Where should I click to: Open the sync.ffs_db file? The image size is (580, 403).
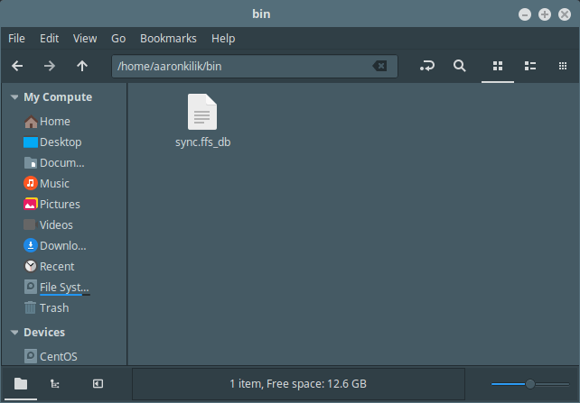click(x=202, y=121)
